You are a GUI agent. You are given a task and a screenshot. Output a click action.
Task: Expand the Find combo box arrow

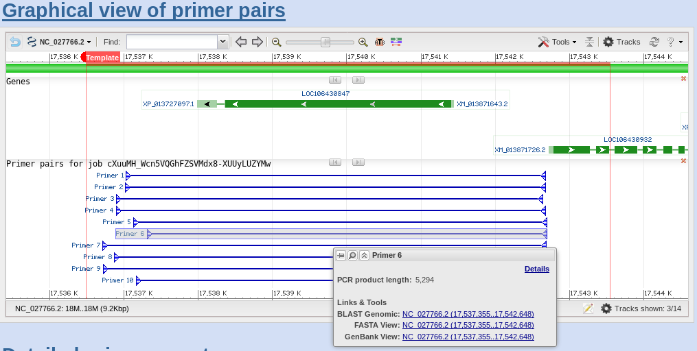click(x=222, y=42)
